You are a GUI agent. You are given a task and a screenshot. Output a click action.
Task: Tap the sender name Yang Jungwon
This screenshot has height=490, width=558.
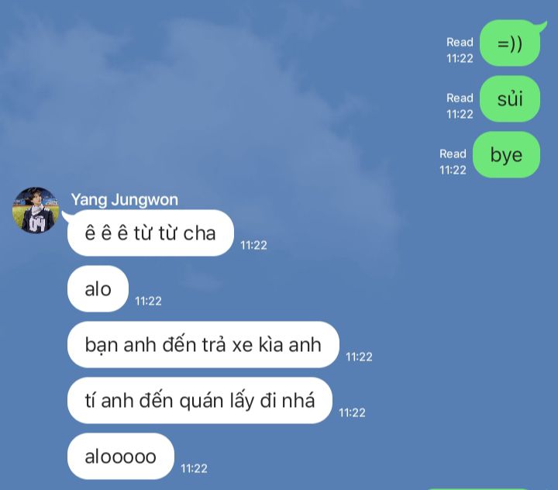pos(124,199)
